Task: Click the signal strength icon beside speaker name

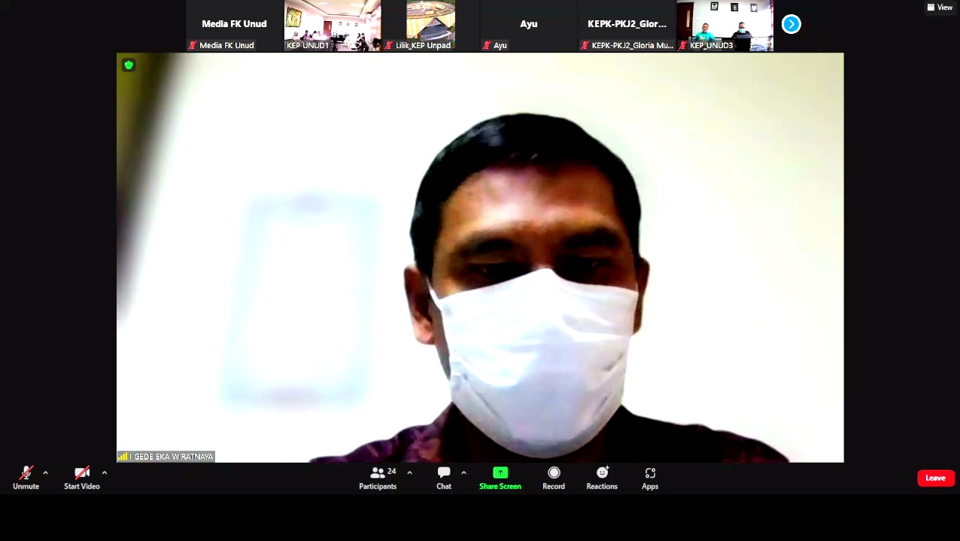Action: click(x=123, y=457)
